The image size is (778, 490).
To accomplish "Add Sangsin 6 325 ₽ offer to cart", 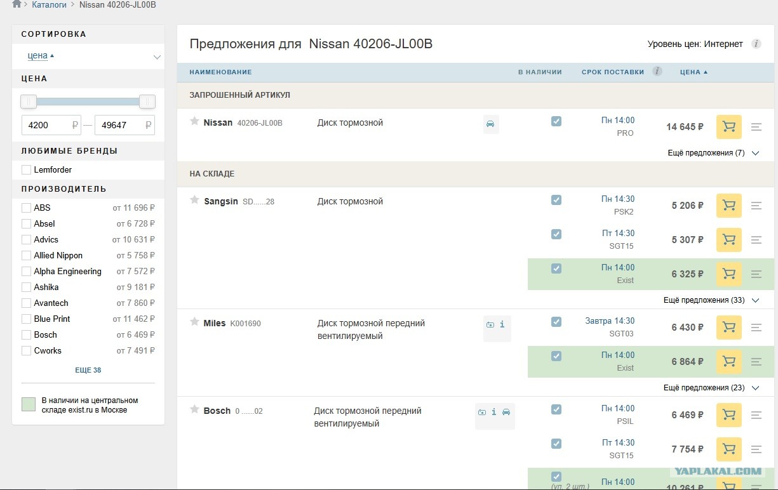I will pyautogui.click(x=728, y=274).
